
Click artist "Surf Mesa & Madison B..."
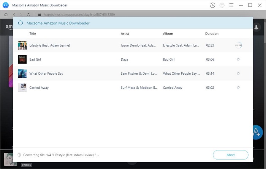(139, 88)
